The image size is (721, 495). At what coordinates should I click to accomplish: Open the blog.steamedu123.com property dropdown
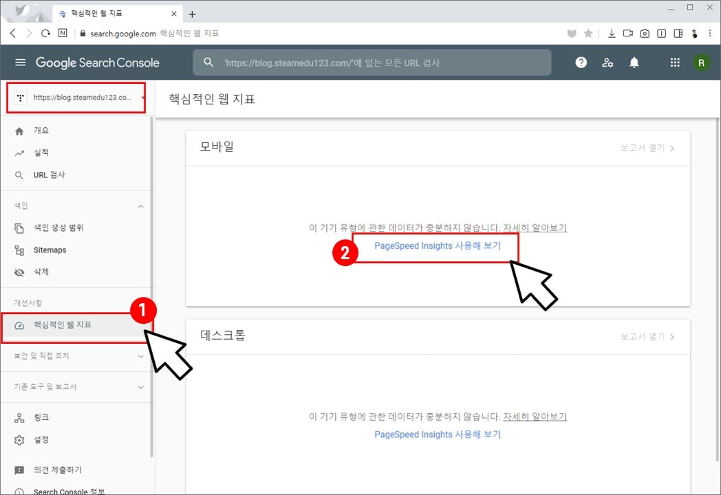pyautogui.click(x=76, y=97)
